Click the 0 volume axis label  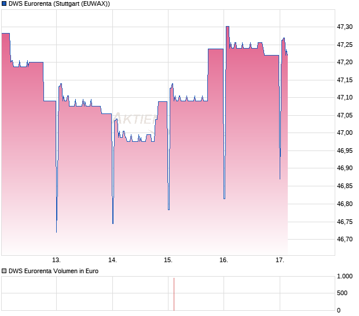(x=339, y=311)
